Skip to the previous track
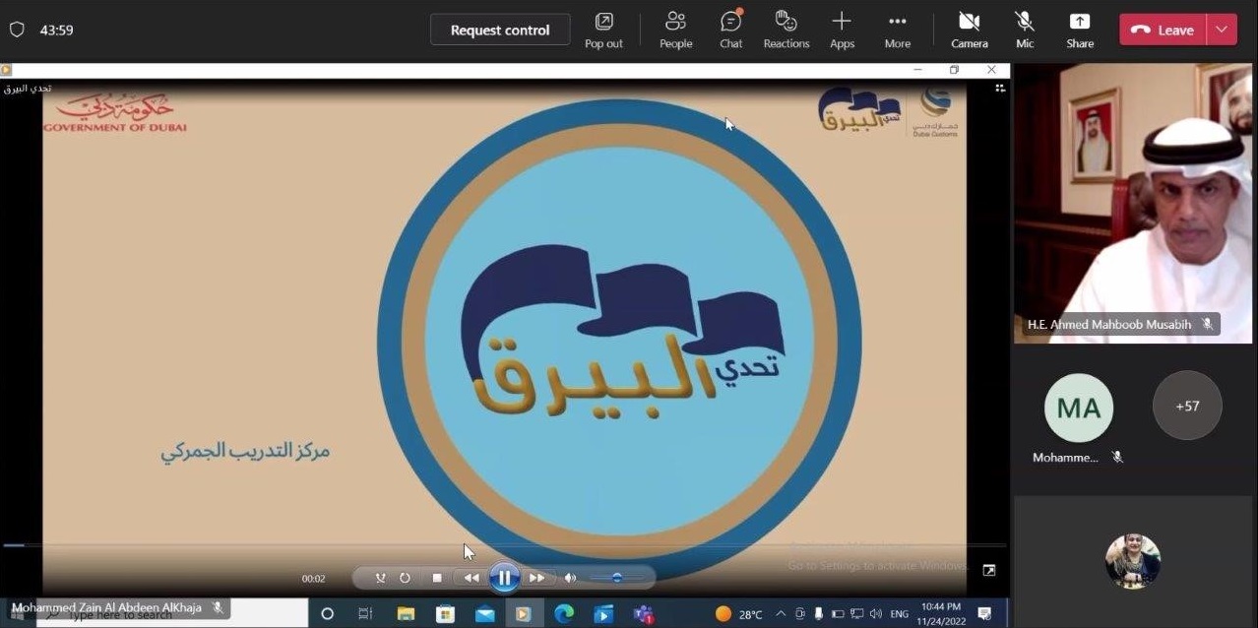The image size is (1258, 628). tap(472, 578)
